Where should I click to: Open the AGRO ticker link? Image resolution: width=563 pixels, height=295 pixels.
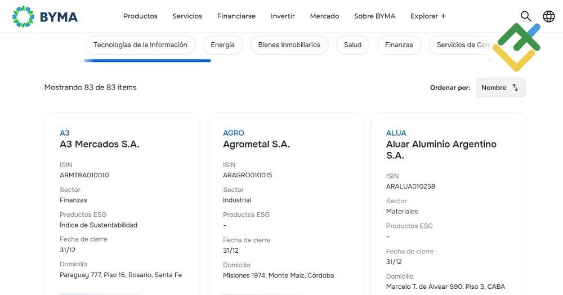coord(234,133)
